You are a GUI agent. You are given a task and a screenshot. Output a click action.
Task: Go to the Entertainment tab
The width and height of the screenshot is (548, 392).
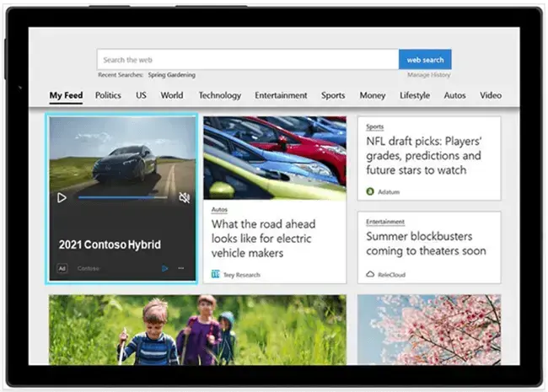(281, 95)
